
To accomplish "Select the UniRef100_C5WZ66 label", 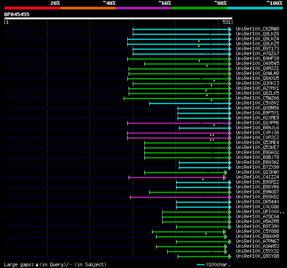I will [x=257, y=98].
